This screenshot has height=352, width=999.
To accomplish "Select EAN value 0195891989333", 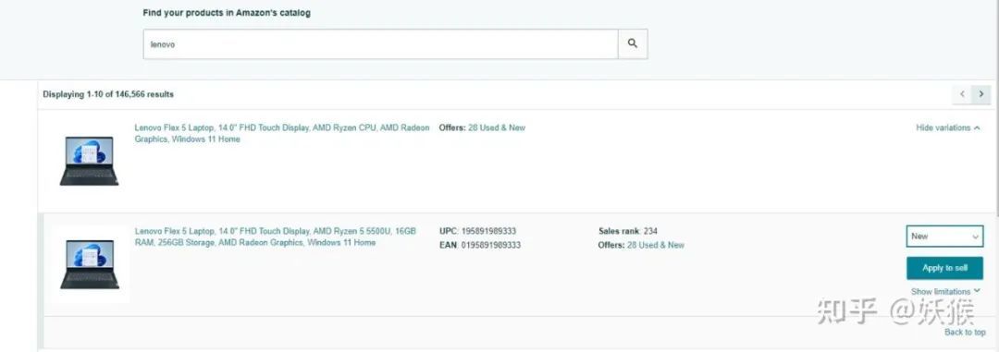I will [490, 245].
